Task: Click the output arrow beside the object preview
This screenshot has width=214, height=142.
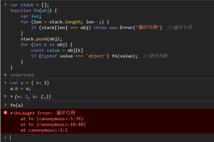Action: click(5, 96)
